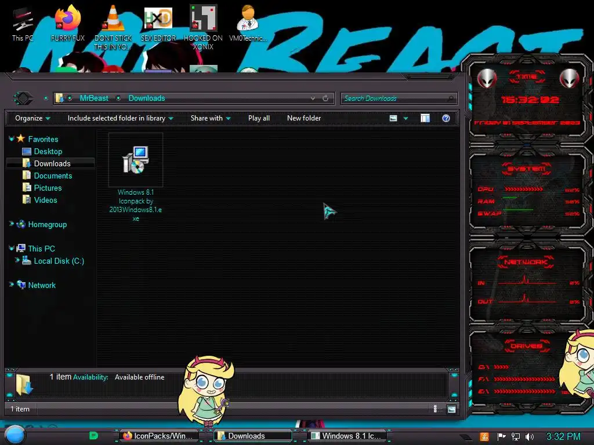Click the right alien head on widget
Viewport: 594px width, 445px height.
[x=569, y=78]
